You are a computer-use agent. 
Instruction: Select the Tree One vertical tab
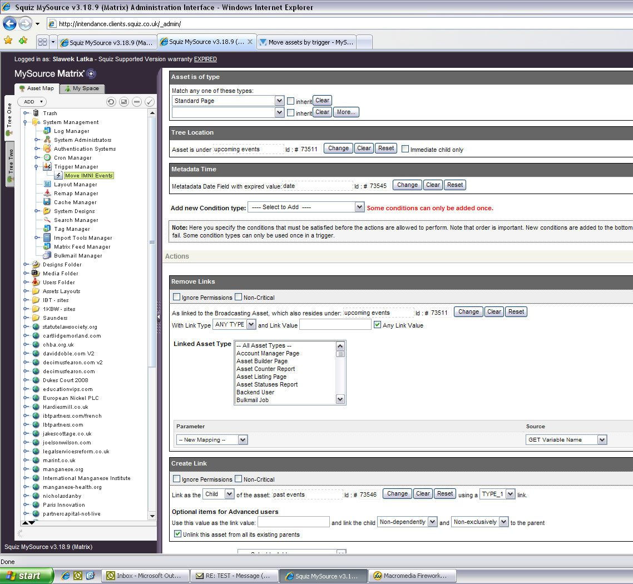click(x=9, y=117)
